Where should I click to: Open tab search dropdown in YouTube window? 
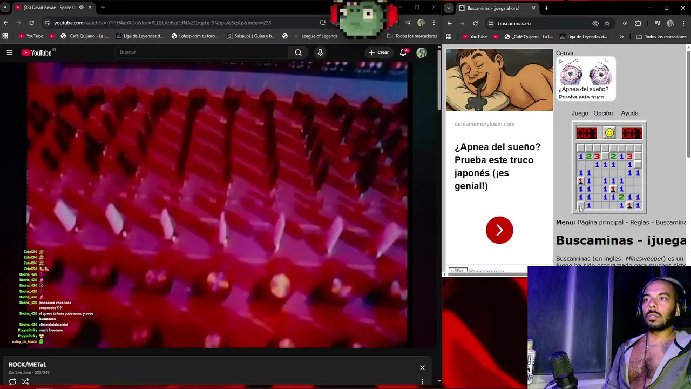5,8
